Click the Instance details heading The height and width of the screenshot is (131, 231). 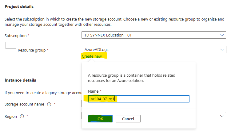point(20,80)
